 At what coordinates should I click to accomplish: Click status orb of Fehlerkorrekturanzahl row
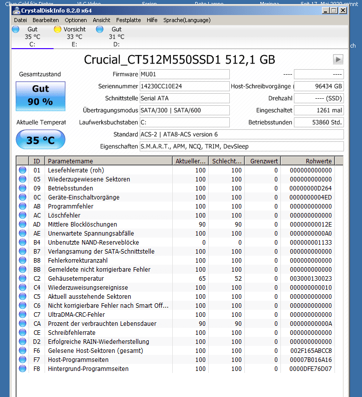pyautogui.click(x=23, y=260)
